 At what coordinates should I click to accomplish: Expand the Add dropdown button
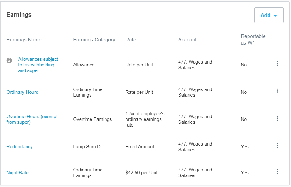point(269,15)
